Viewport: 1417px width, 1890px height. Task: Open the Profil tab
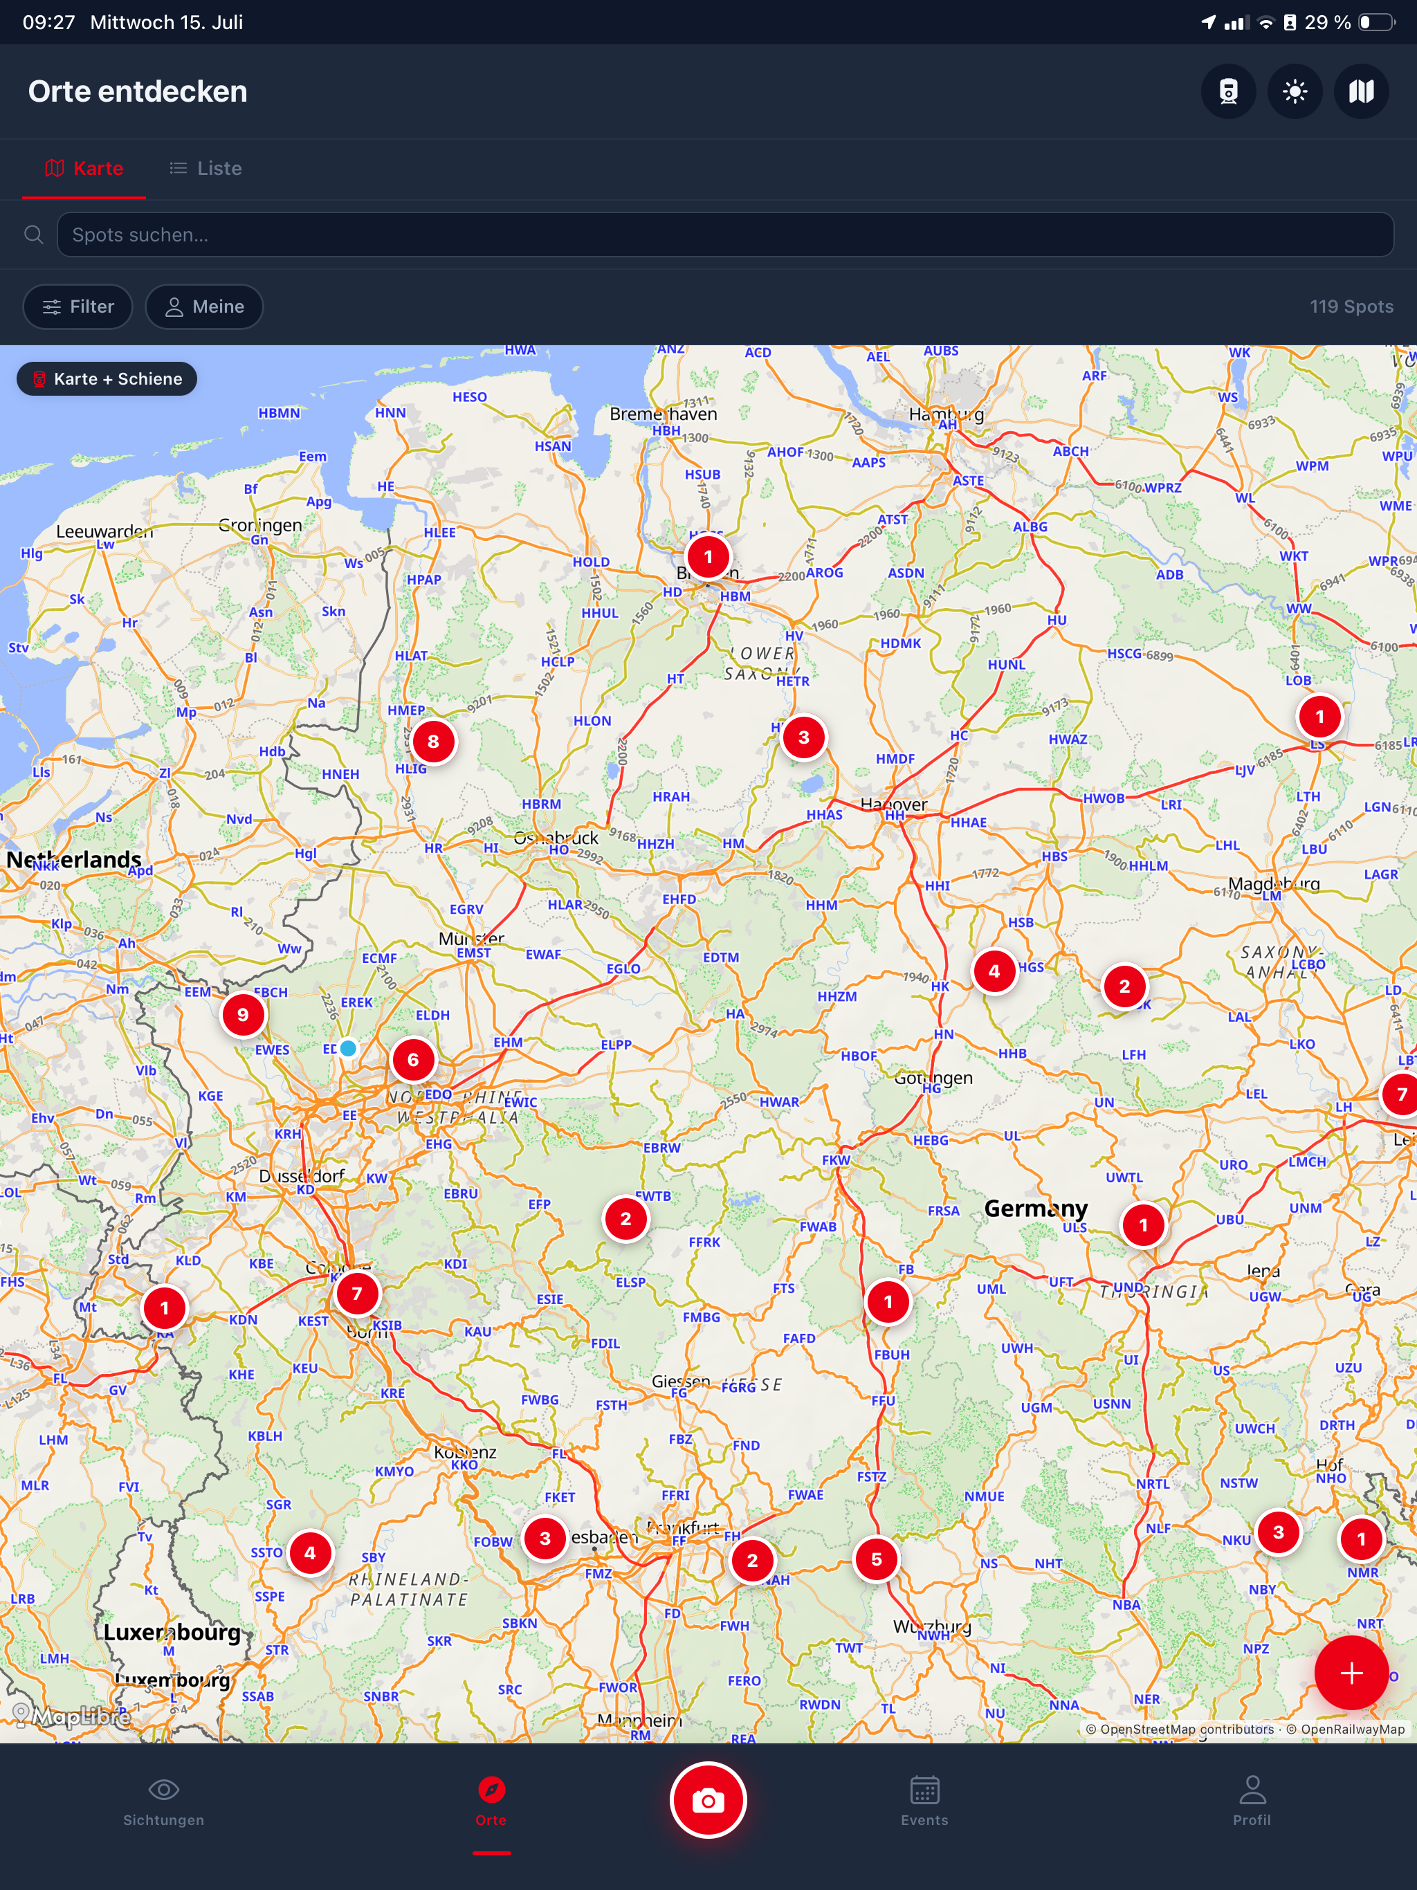[1251, 1801]
